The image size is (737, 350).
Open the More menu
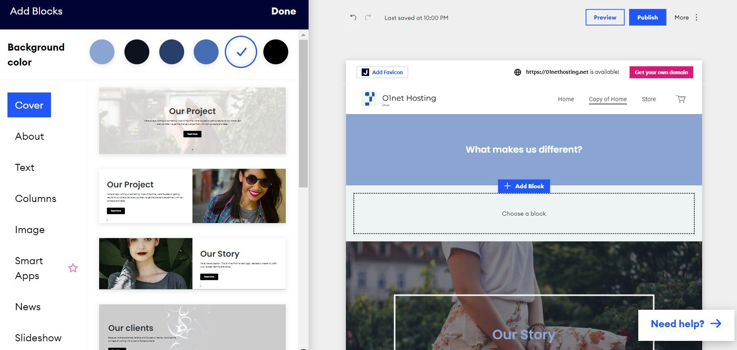click(x=686, y=17)
